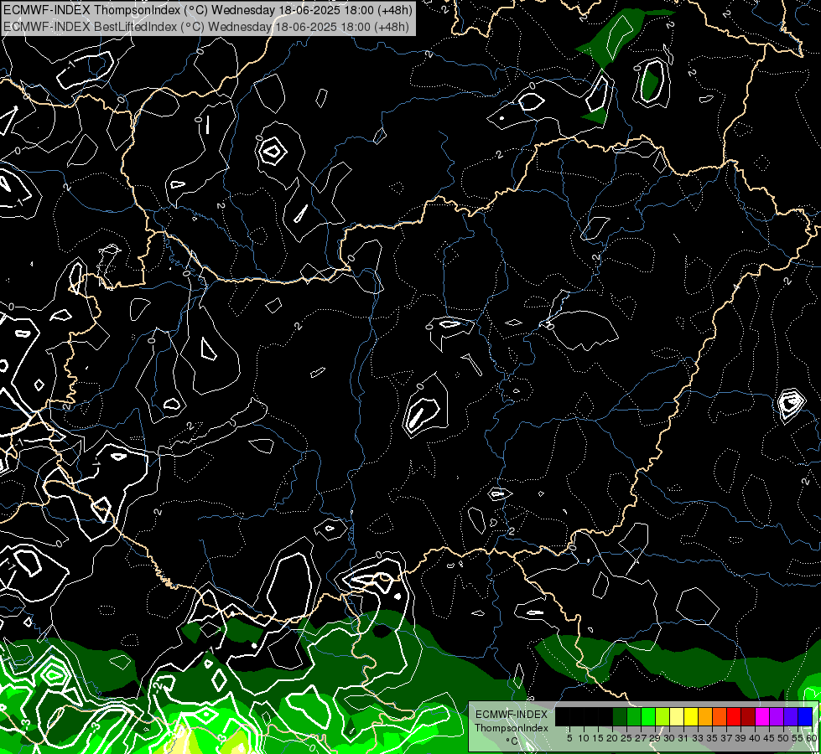Pick the pure yellow swatch between 31 and 33

691,716
